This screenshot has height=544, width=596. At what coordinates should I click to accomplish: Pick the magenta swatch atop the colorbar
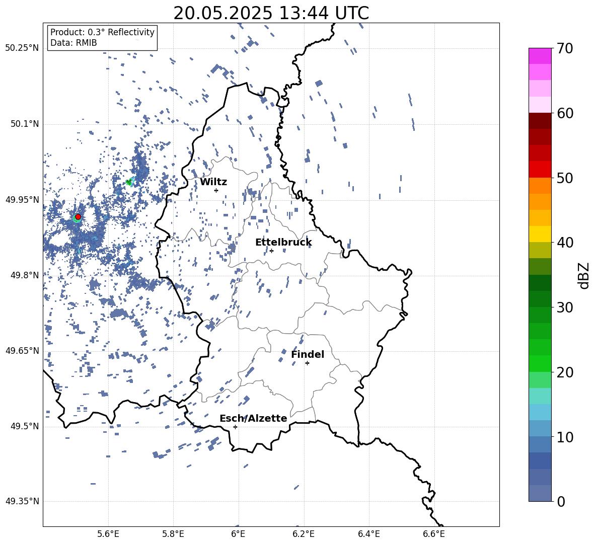(540, 56)
